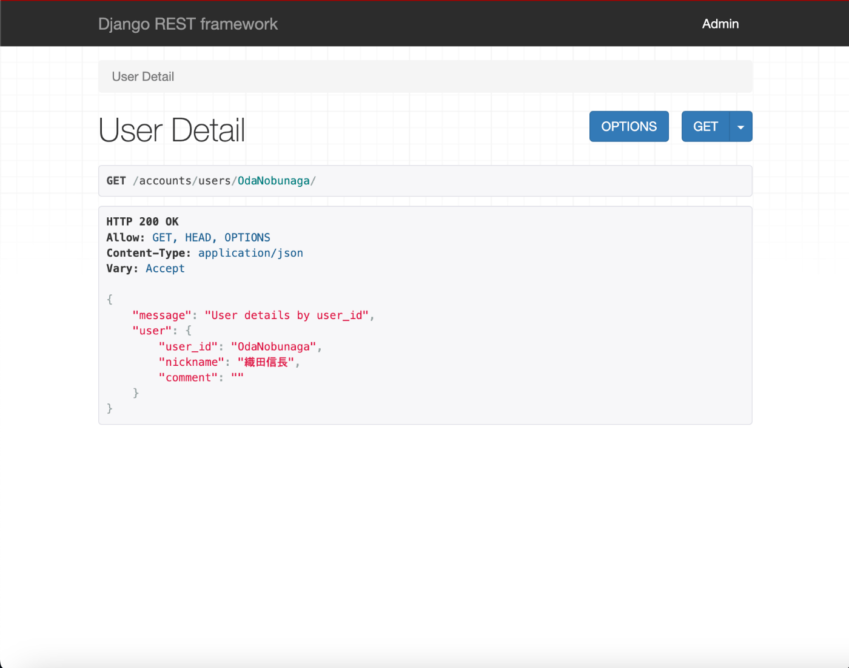Screen dimensions: 849x668
Task: Click the GET request button
Action: (705, 126)
